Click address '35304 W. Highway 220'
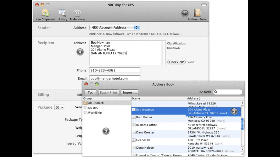The image size is (280, 157). (203, 132)
